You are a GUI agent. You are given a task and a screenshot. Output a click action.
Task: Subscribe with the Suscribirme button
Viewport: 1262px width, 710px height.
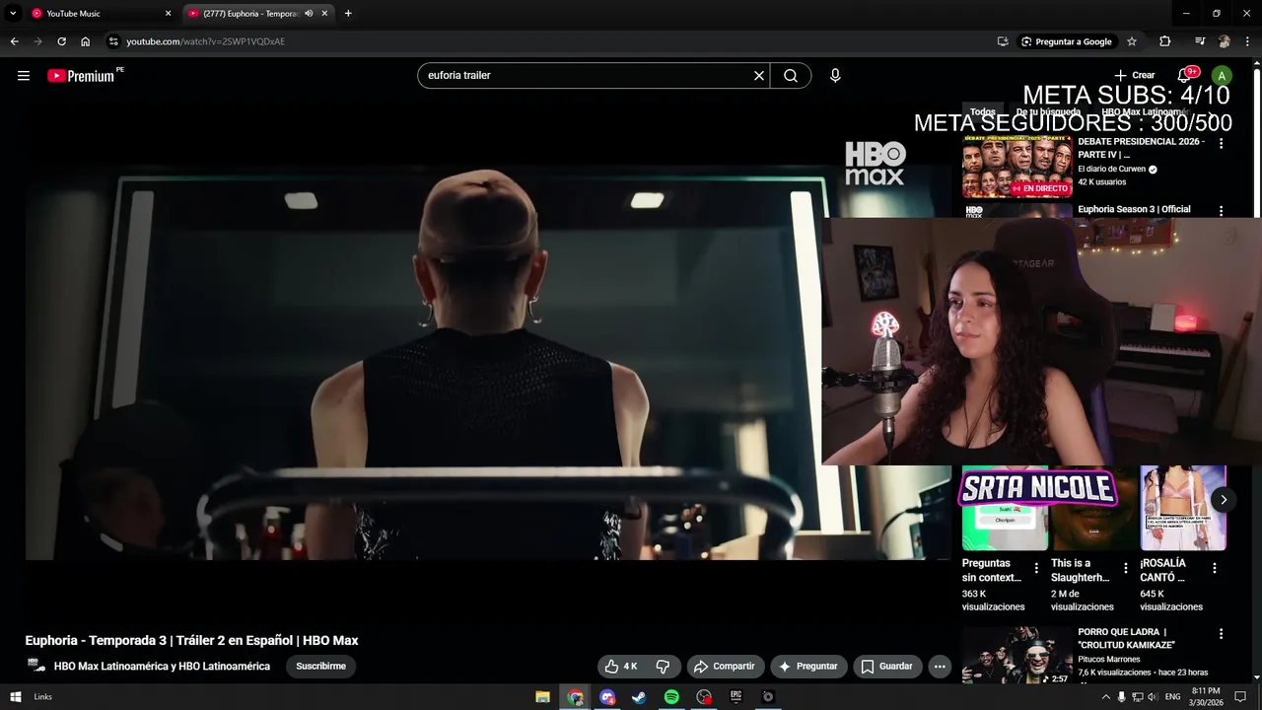(321, 667)
